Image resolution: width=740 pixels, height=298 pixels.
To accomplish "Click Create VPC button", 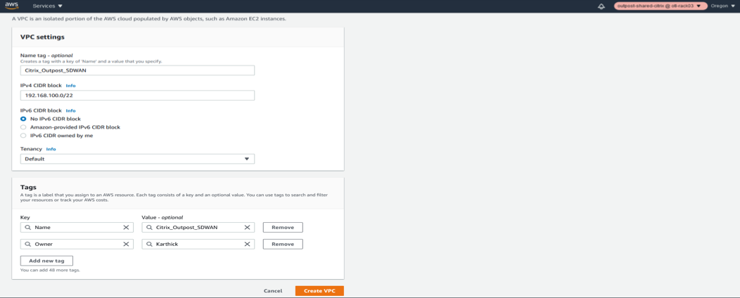I will point(319,291).
